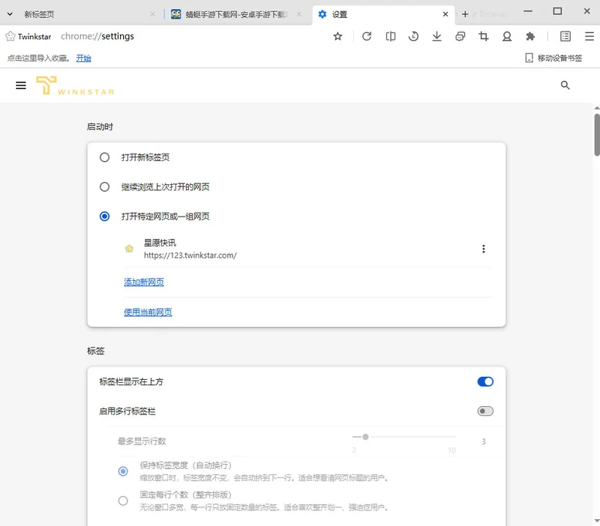Select 打开新标签页 startup option

104,157
